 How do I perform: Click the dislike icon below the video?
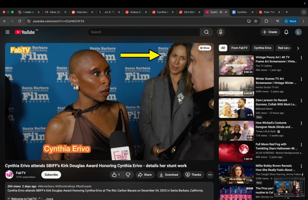click(x=128, y=175)
